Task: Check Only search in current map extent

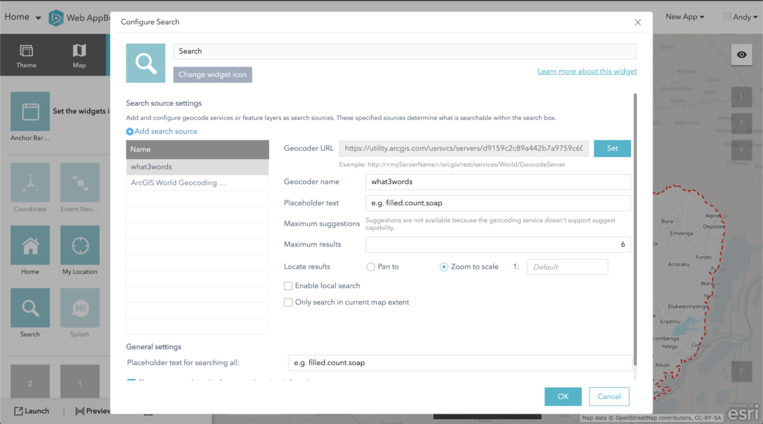Action: (x=289, y=302)
